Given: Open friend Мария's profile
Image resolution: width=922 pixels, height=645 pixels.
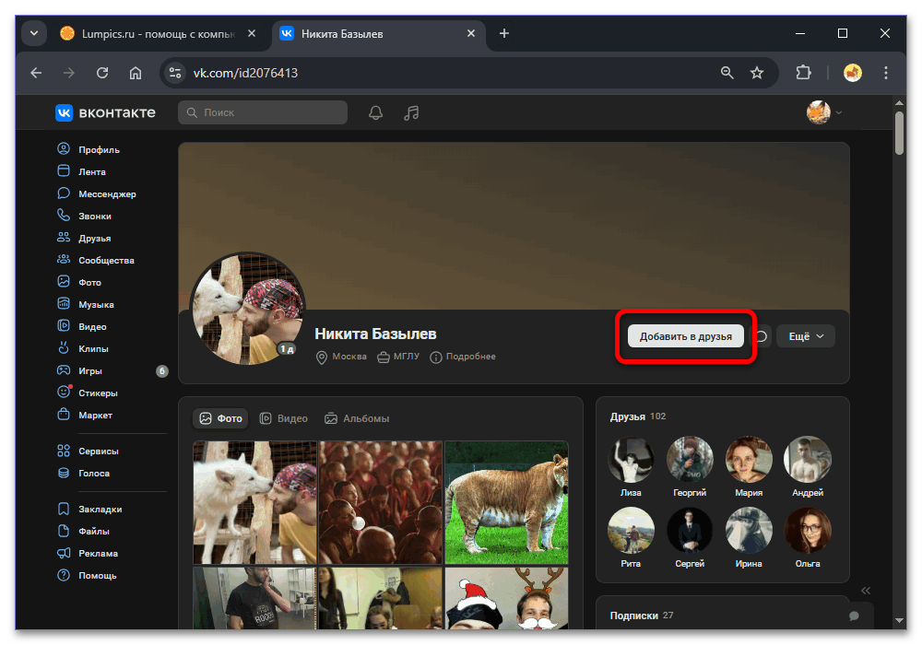Looking at the screenshot, I should tap(749, 467).
